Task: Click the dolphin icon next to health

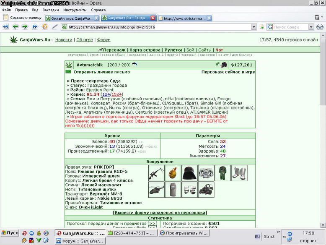Action: point(135,64)
